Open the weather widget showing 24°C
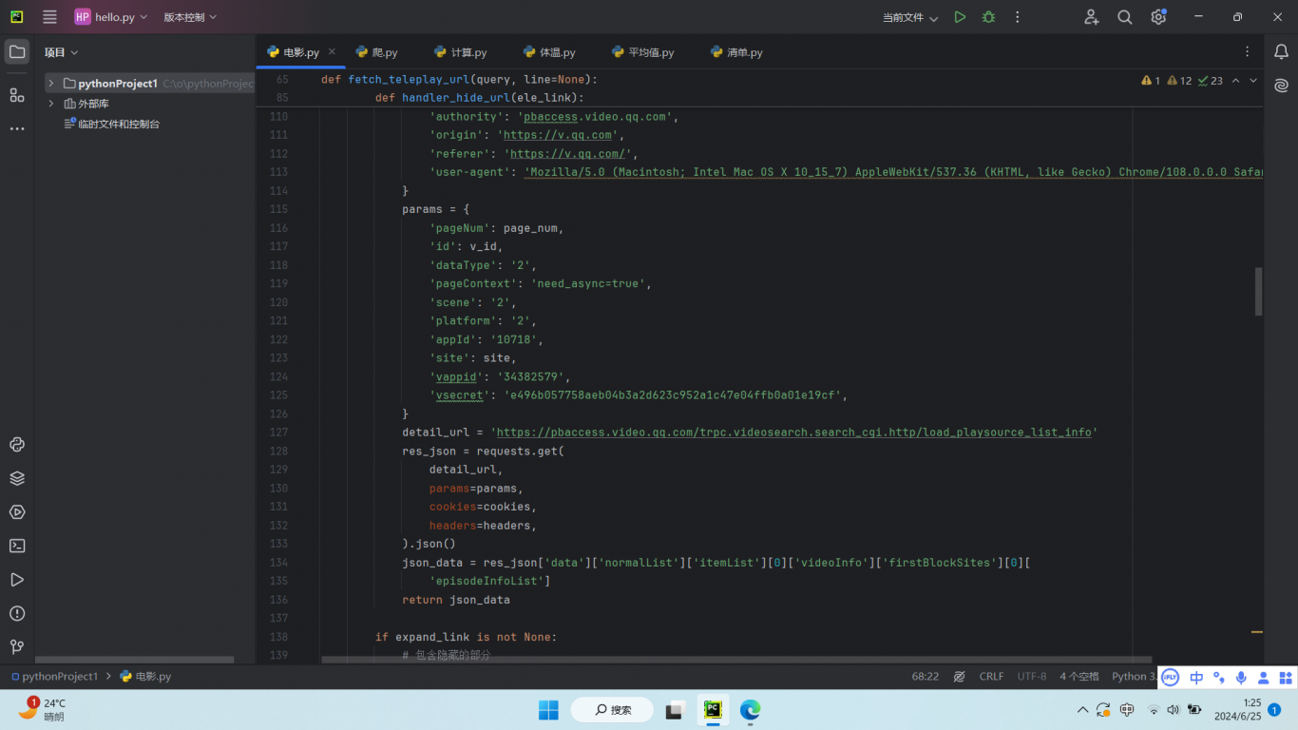The width and height of the screenshot is (1298, 730). click(43, 710)
